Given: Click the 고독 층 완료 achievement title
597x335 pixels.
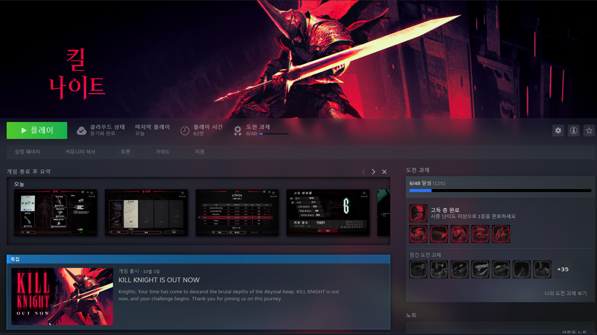Looking at the screenshot, I should (x=445, y=210).
